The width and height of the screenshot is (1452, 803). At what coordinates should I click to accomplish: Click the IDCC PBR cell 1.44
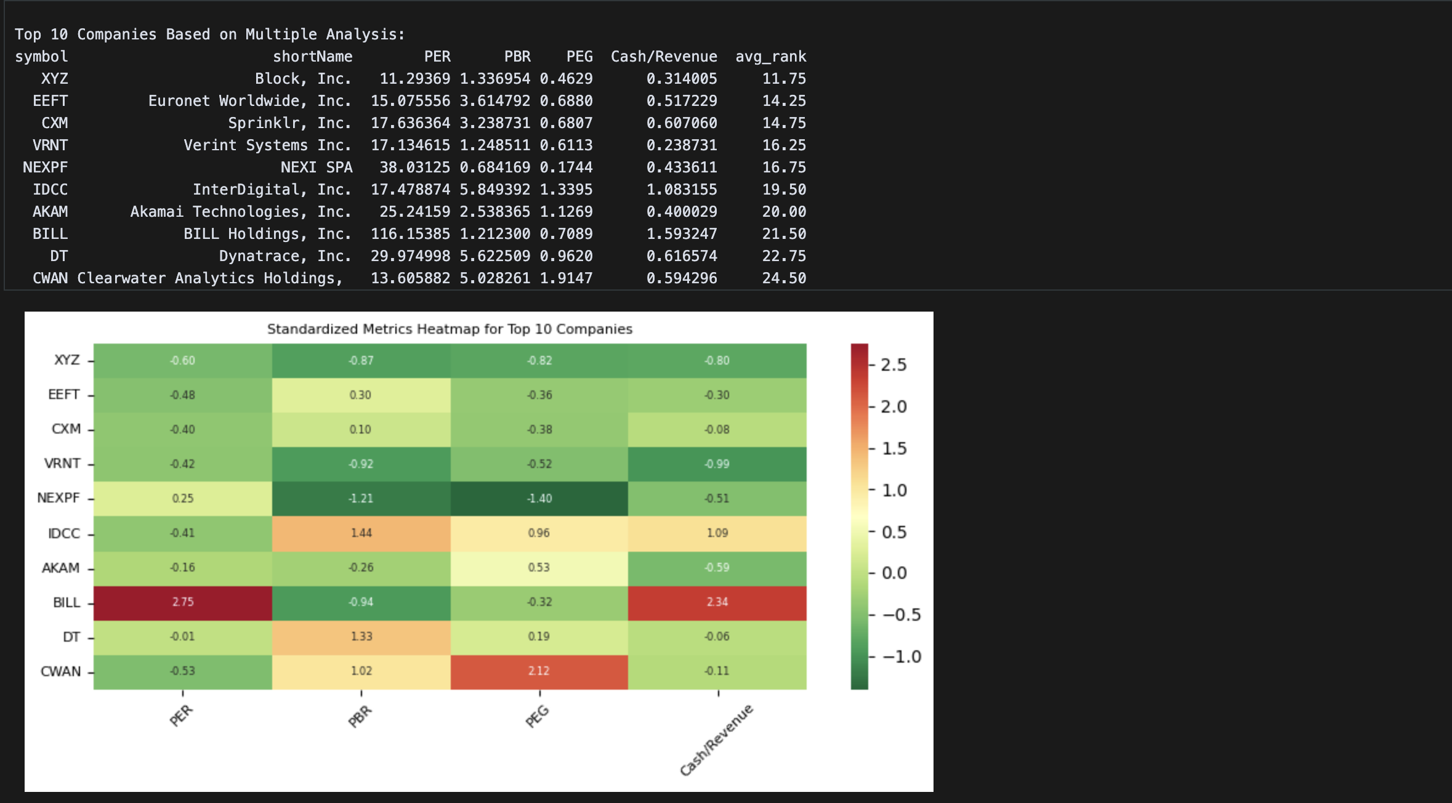point(361,533)
